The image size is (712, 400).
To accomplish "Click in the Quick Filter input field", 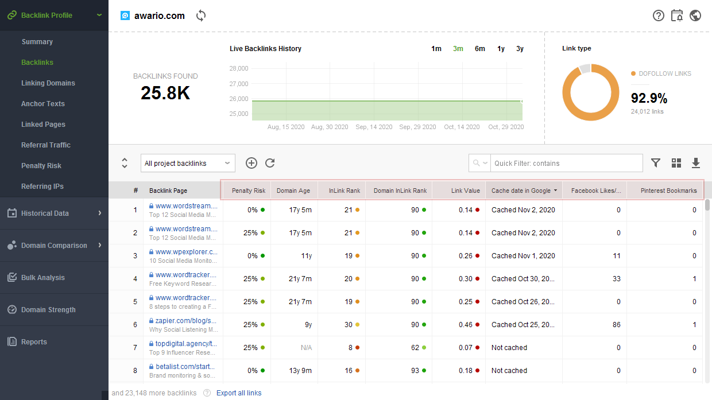I will point(567,163).
